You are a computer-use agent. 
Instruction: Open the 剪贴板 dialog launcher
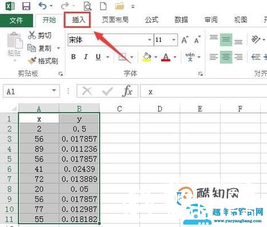[x=61, y=74]
